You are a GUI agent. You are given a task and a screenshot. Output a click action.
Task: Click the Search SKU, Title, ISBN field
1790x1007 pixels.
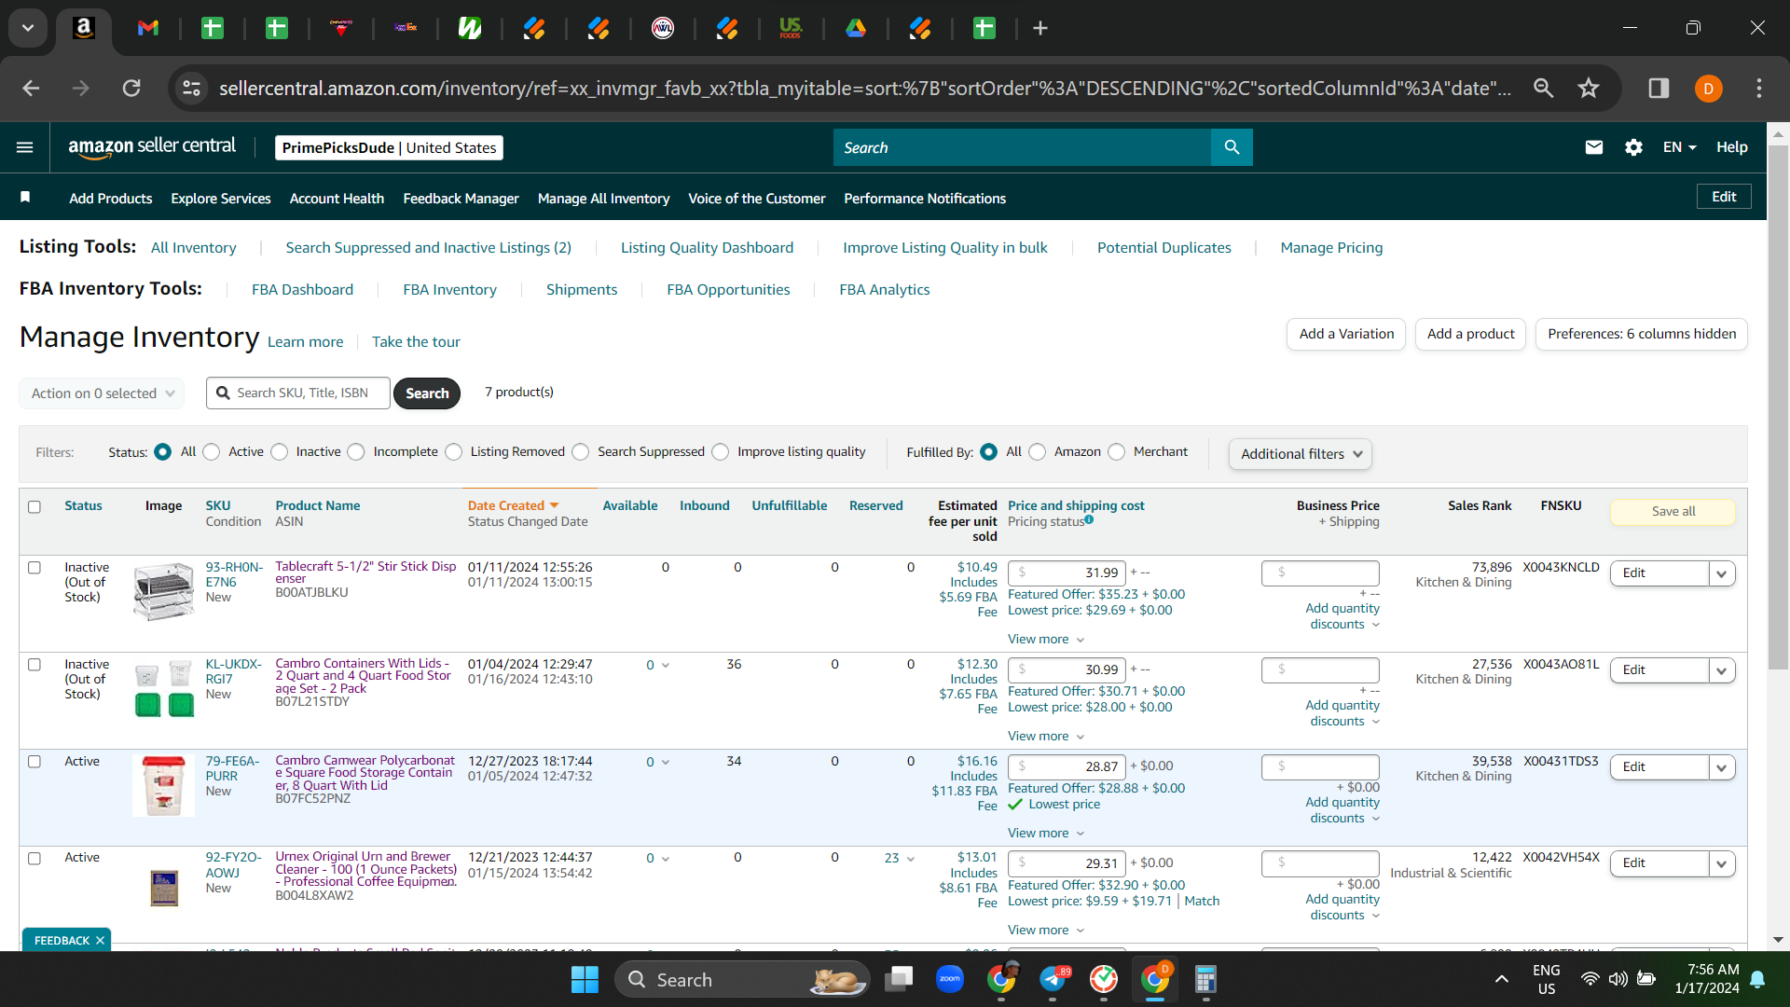click(298, 393)
